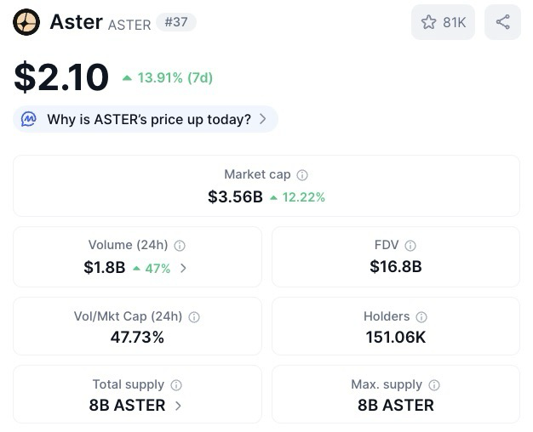Expand Volume (24h) details chevron
The width and height of the screenshot is (533, 432).
(x=183, y=268)
